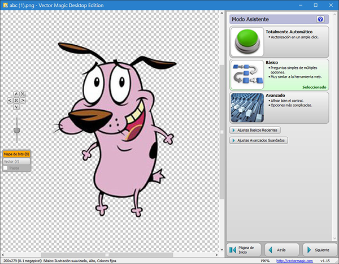This screenshot has width=339, height=264.
Task: Continue with the Siguiente button
Action: pyautogui.click(x=320, y=250)
